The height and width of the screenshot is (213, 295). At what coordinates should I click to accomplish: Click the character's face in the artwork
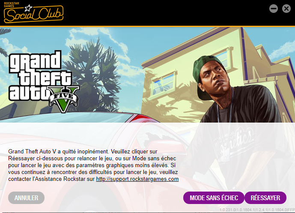coord(214,77)
